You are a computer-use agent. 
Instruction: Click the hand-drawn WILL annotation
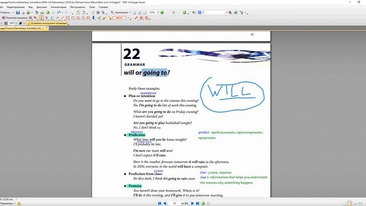pos(232,95)
